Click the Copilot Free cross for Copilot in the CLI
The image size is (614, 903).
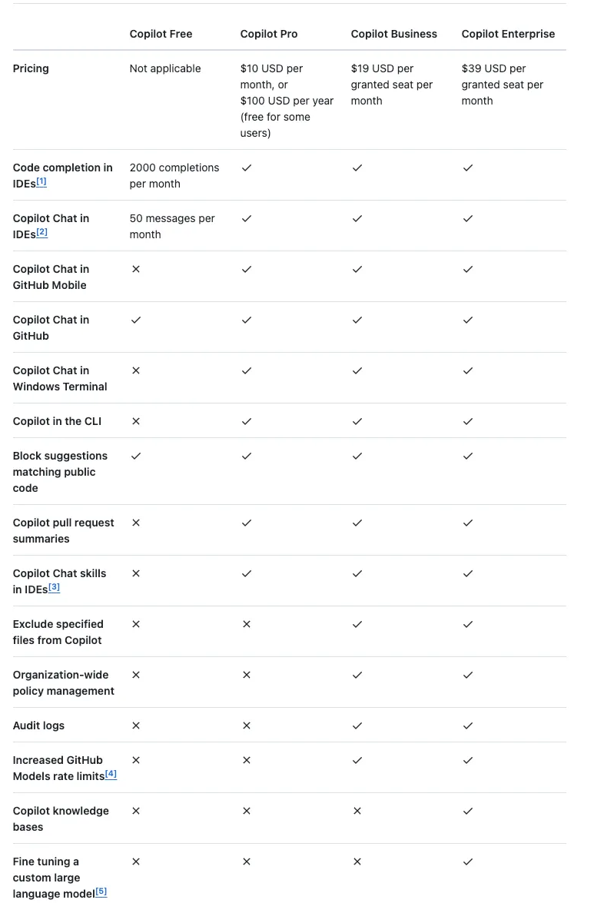click(136, 422)
